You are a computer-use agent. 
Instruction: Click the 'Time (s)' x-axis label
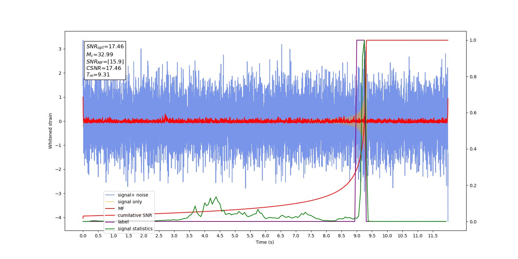pos(265,242)
